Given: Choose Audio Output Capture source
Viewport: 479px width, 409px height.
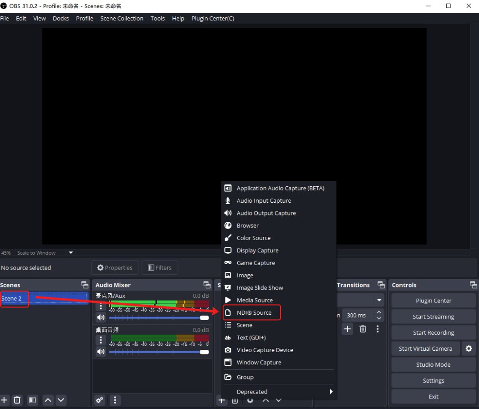Looking at the screenshot, I should coord(279,213).
